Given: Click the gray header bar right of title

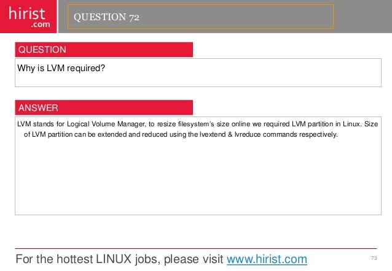Looking at the screenshot, I should [x=363, y=17].
